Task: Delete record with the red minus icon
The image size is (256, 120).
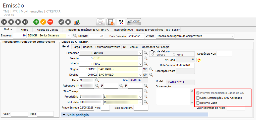Action: pos(50,22)
